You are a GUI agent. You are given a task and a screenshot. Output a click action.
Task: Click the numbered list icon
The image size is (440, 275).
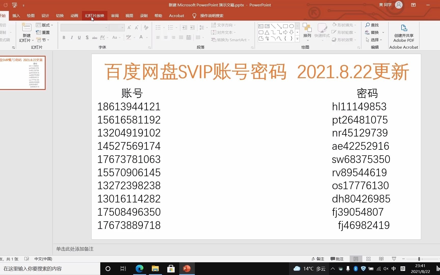pos(171,27)
